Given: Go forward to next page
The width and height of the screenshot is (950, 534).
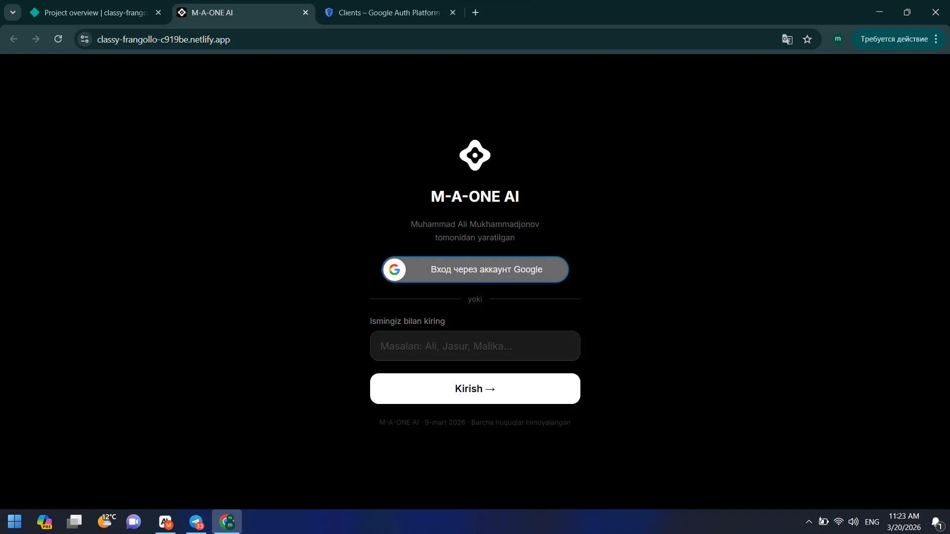Looking at the screenshot, I should (x=36, y=39).
